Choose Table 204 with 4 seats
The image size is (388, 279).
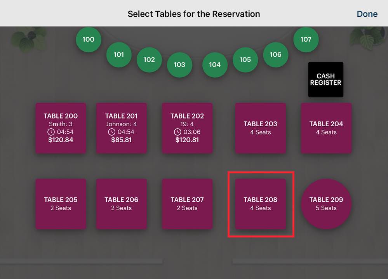coord(326,128)
